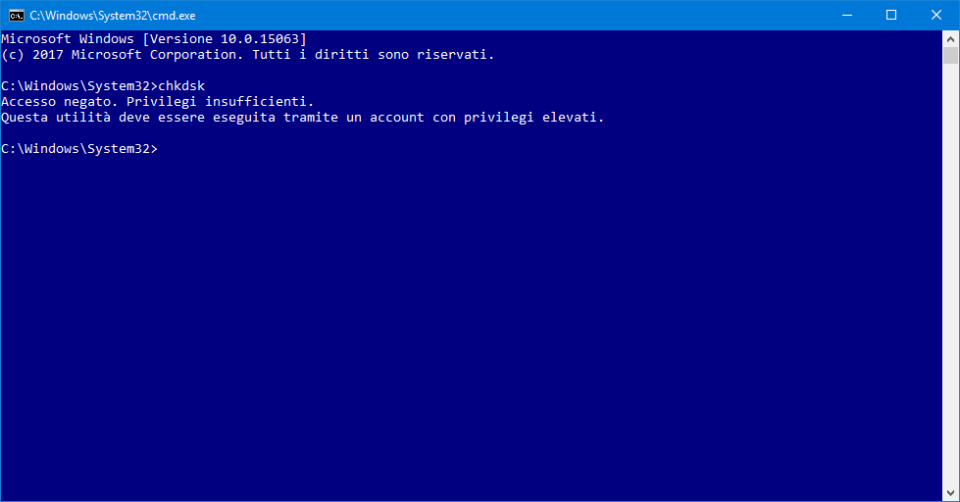Click the 'Versione 10.0.15063' version text
The width and height of the screenshot is (960, 502).
coord(225,39)
